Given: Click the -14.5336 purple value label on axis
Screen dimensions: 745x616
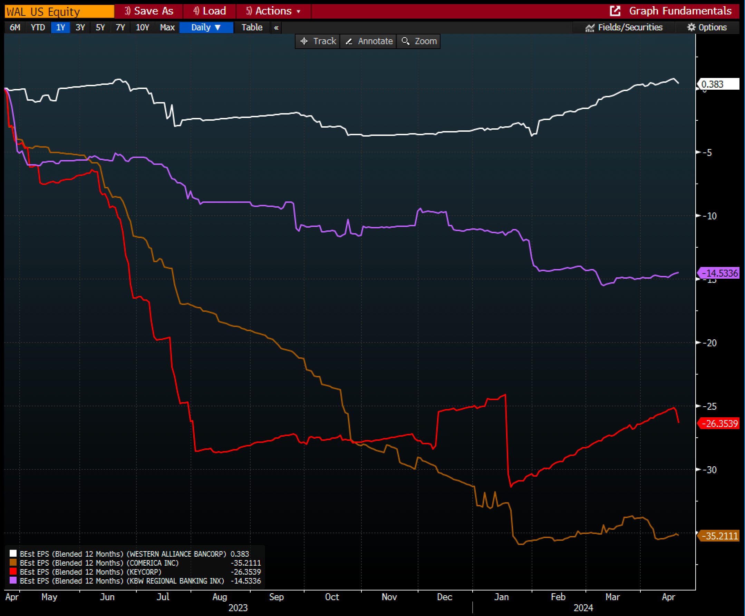Looking at the screenshot, I should point(719,273).
